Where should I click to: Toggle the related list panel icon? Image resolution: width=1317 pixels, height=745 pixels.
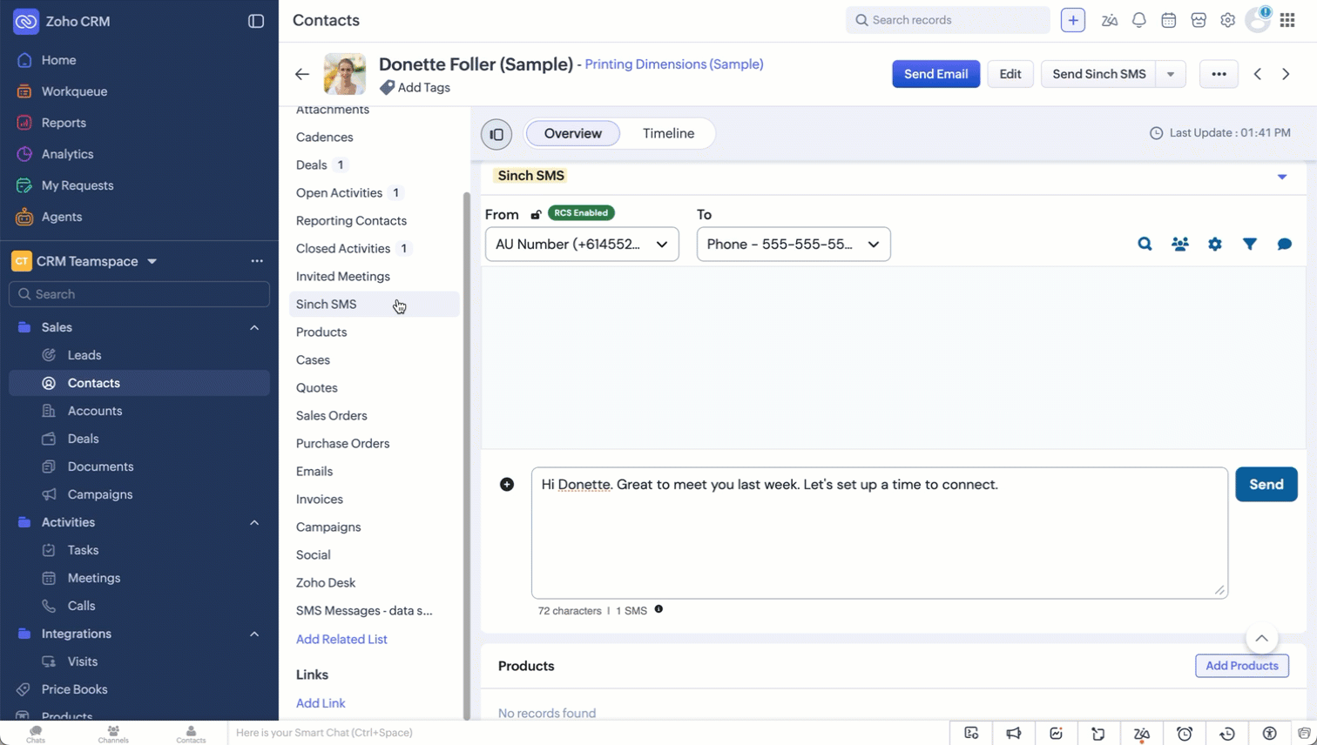click(x=496, y=134)
